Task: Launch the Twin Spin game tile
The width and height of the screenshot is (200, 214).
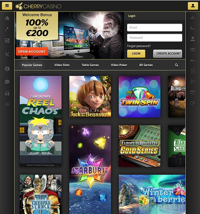Action: tap(140, 97)
